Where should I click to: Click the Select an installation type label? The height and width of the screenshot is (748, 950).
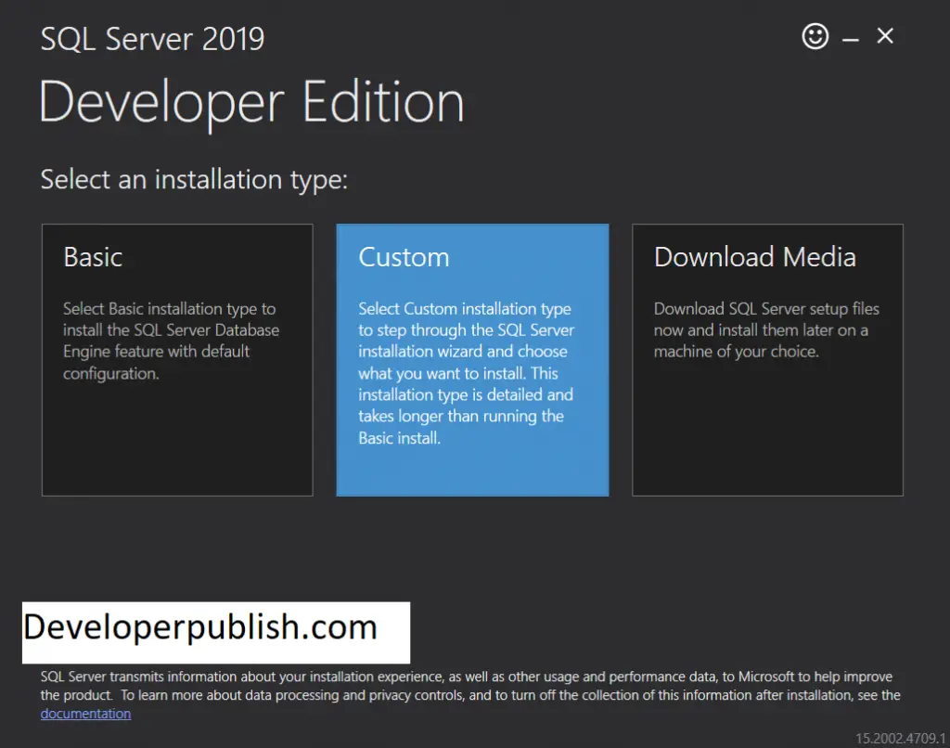(194, 179)
